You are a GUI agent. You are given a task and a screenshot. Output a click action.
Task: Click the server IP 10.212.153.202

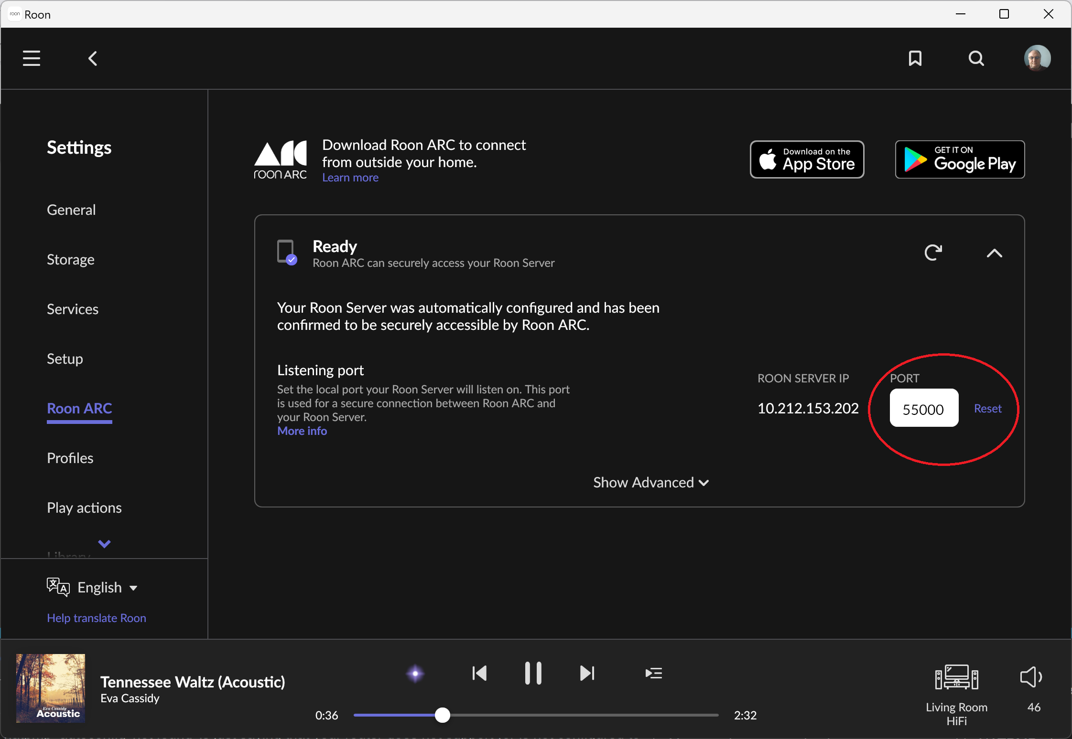coord(808,408)
